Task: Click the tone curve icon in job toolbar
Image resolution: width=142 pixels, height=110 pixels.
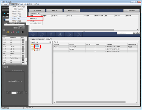Action: point(78,34)
